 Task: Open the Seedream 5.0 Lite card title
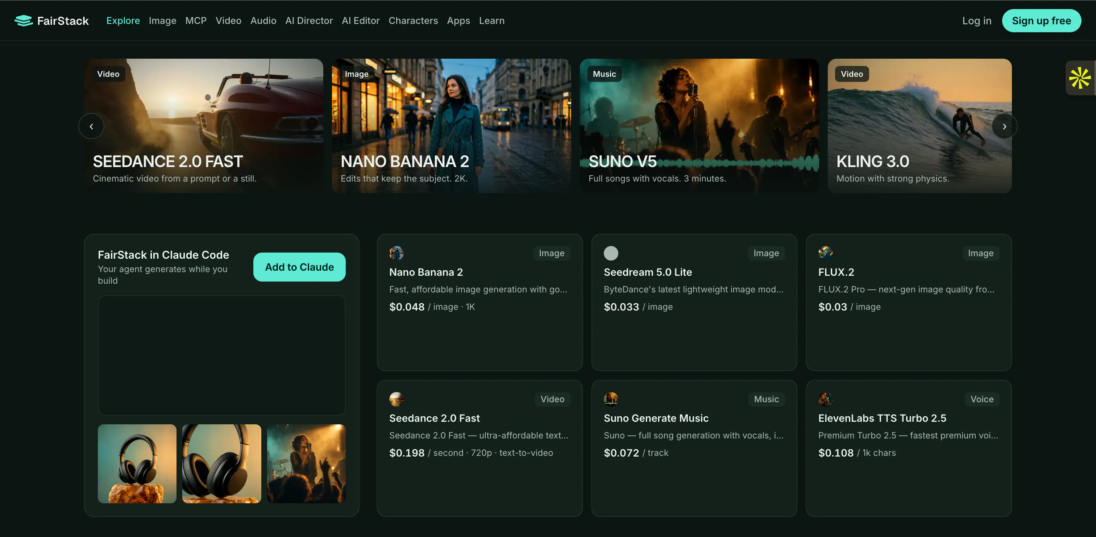[648, 272]
